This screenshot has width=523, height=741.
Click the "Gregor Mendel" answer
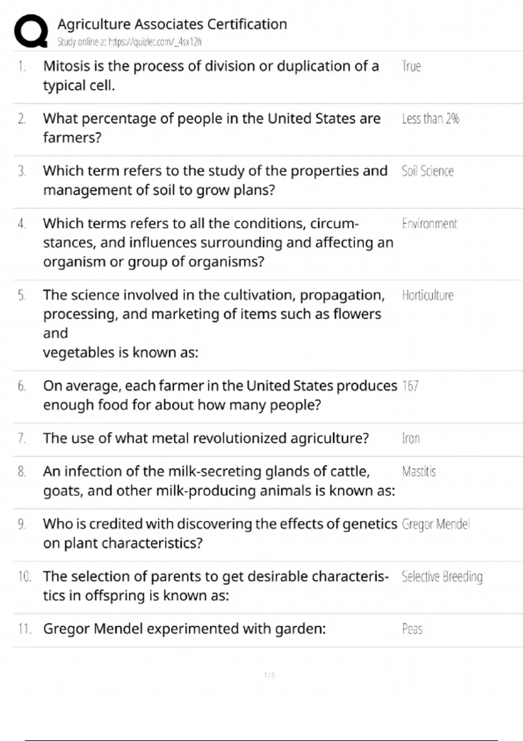[x=435, y=524]
